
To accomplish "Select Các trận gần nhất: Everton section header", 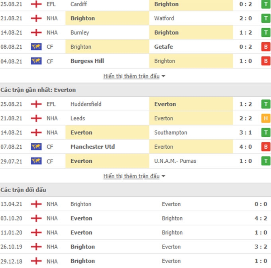I will tap(135, 90).
